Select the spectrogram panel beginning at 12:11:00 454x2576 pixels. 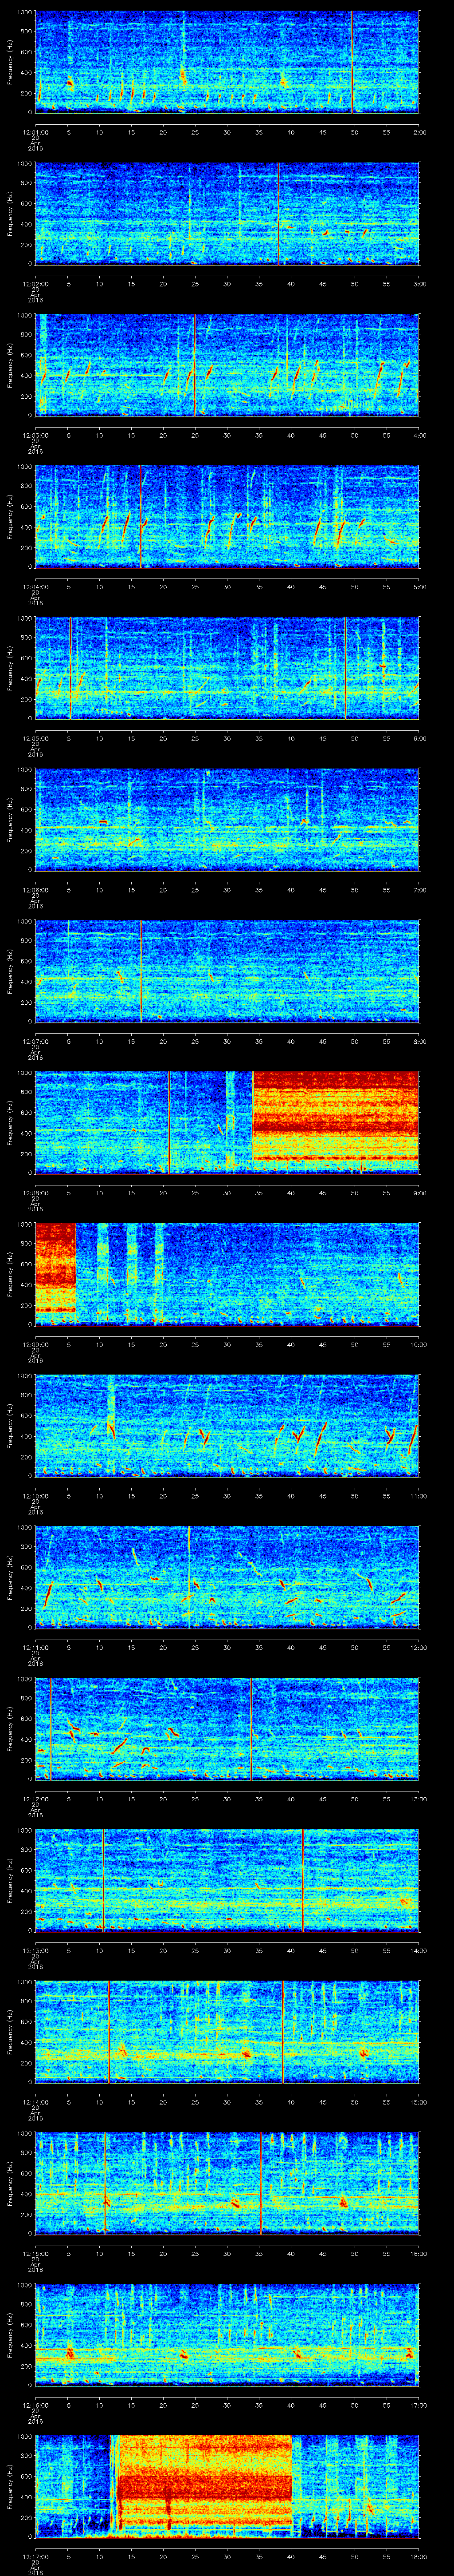point(227,1577)
